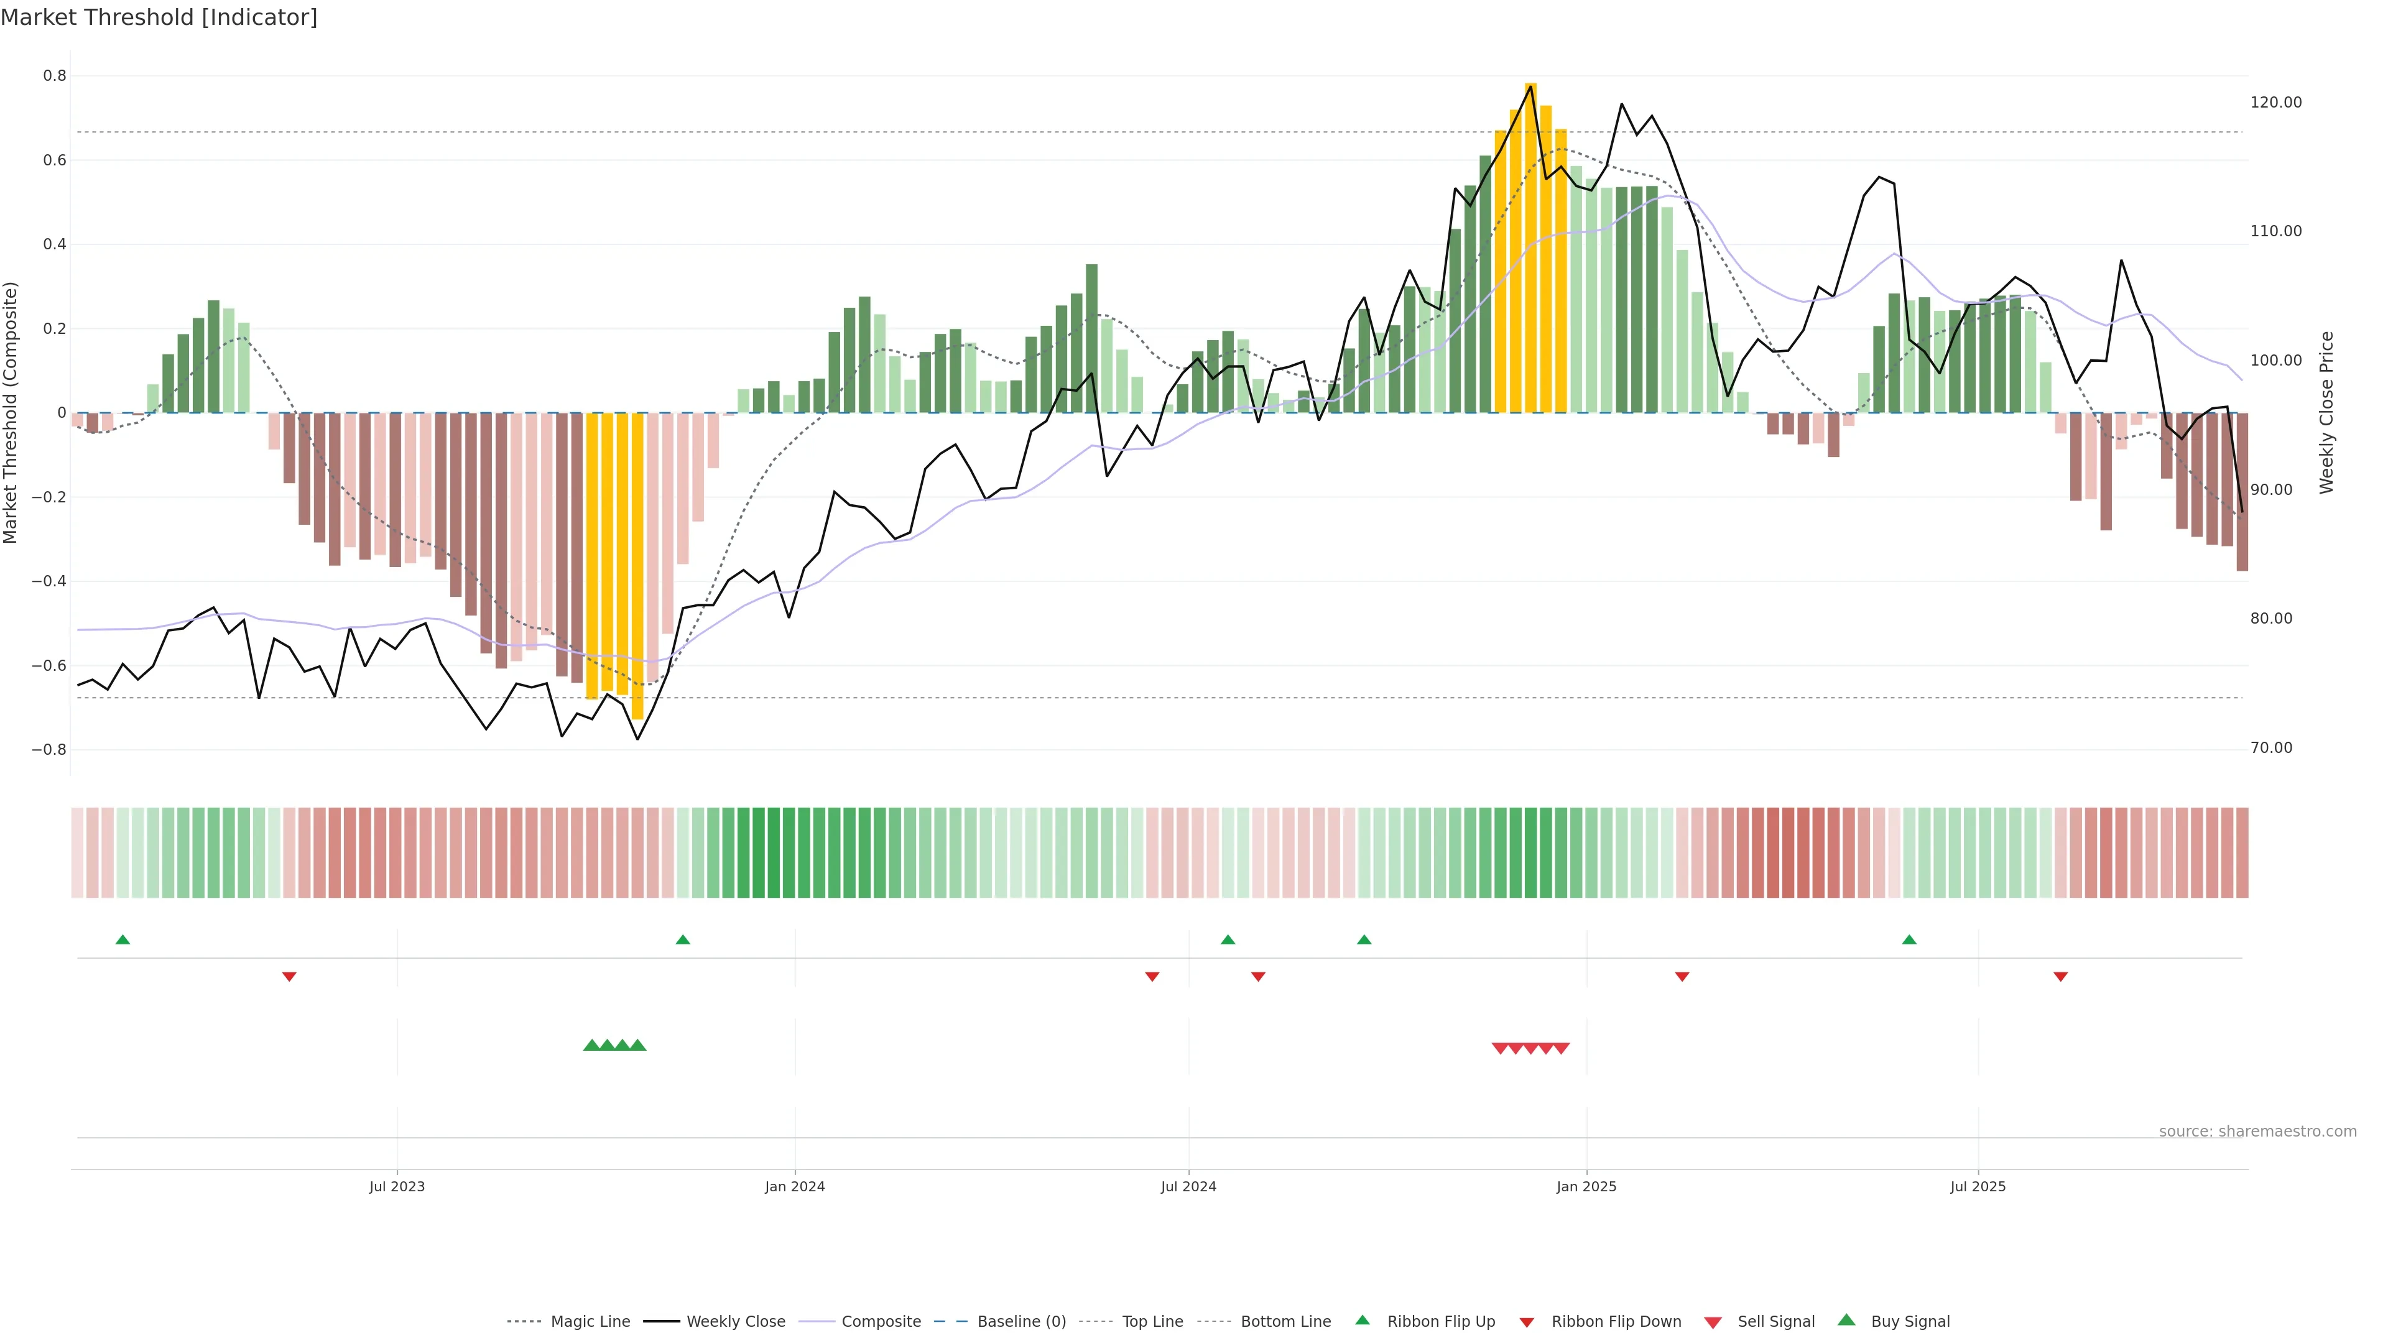The height and width of the screenshot is (1343, 2388).
Task: Click Ribbon Flip Down legend triangle
Action: click(1527, 1322)
